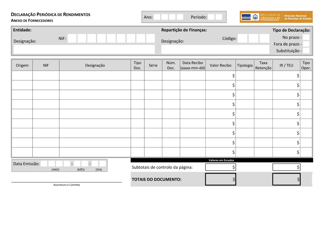Select the Subtotais Valor Recibo field

click(x=220, y=167)
